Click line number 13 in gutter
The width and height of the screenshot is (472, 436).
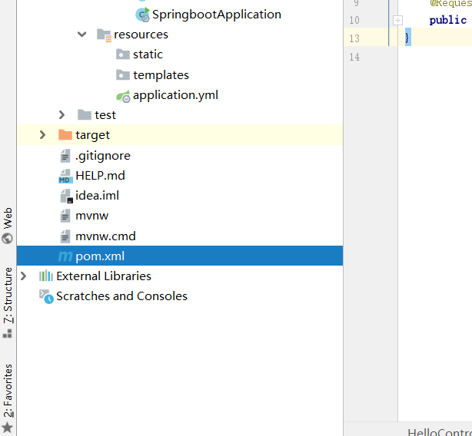click(x=354, y=38)
